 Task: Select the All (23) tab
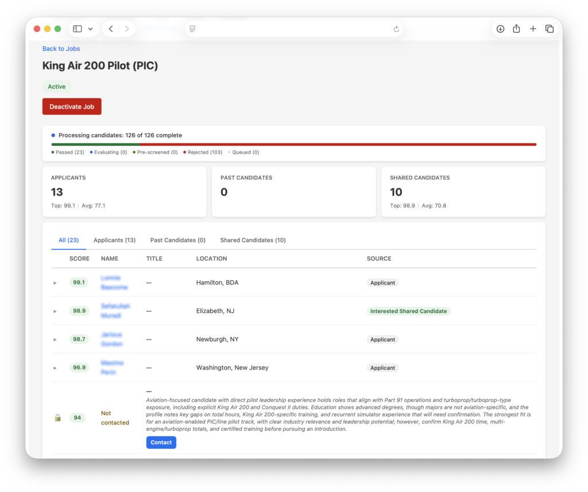point(69,240)
